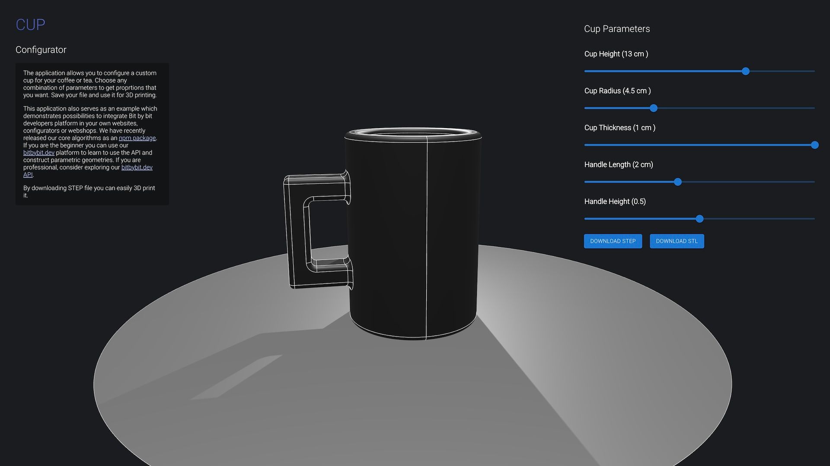Click the Handle Length slider handle
The height and width of the screenshot is (466, 830).
pyautogui.click(x=678, y=182)
